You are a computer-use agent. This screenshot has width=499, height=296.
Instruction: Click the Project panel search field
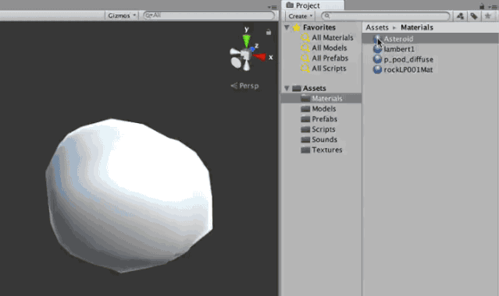pos(386,16)
